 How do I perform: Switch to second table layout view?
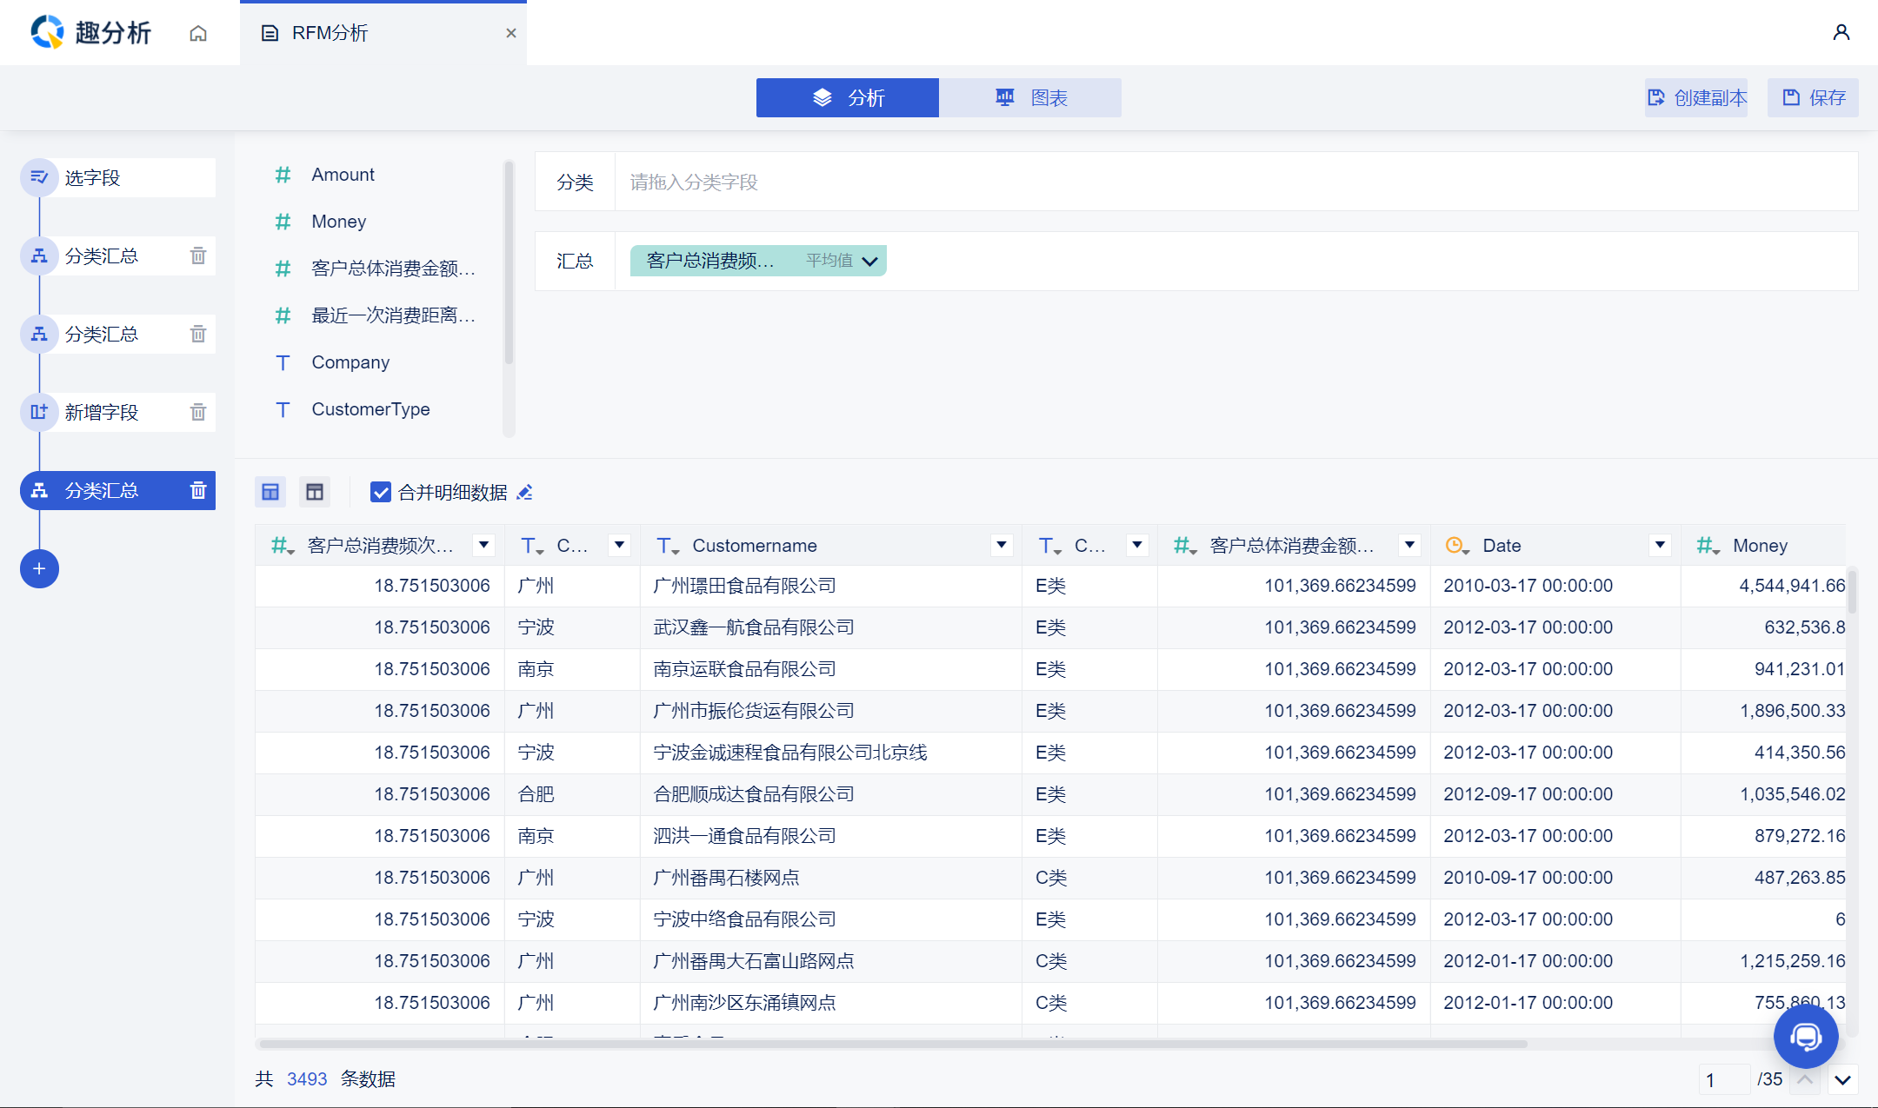[315, 493]
